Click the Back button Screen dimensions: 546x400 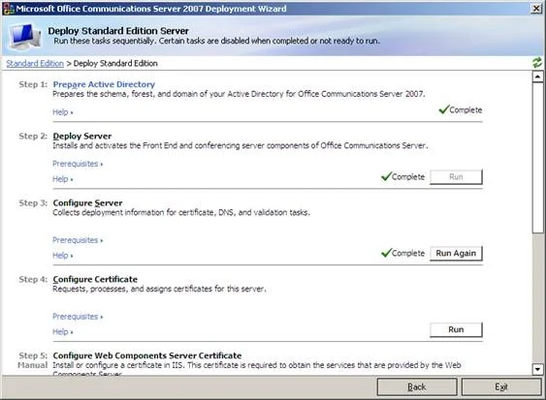(x=417, y=386)
